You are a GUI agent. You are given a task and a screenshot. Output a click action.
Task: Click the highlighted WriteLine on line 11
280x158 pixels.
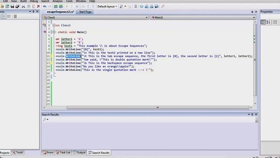point(73,56)
